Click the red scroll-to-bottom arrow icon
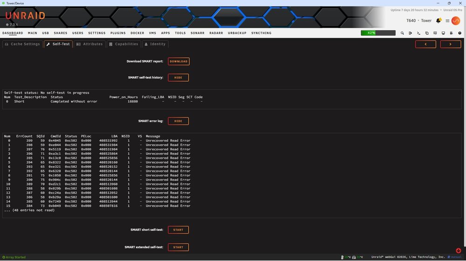Image resolution: width=466 pixels, height=261 pixels. pyautogui.click(x=458, y=251)
